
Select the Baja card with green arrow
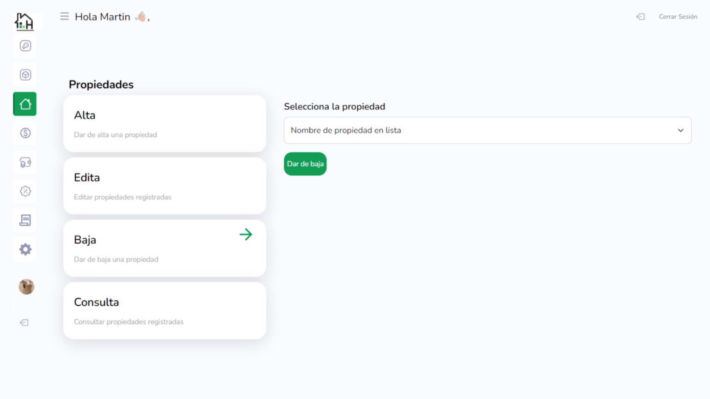(165, 248)
